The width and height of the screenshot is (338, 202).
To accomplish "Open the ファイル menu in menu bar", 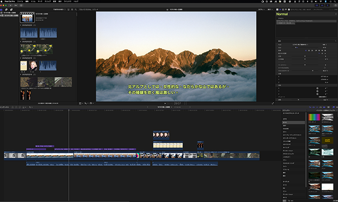I will (20, 2).
